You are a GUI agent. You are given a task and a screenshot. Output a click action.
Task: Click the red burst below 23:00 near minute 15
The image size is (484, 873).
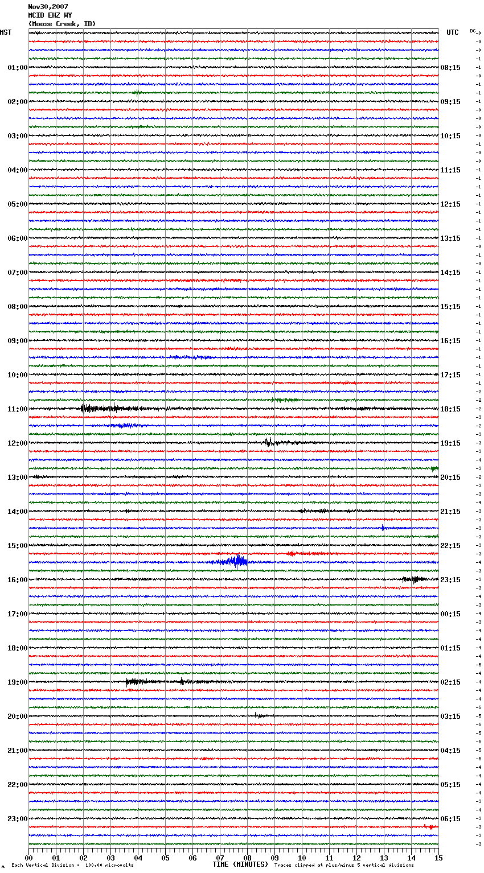click(x=430, y=826)
